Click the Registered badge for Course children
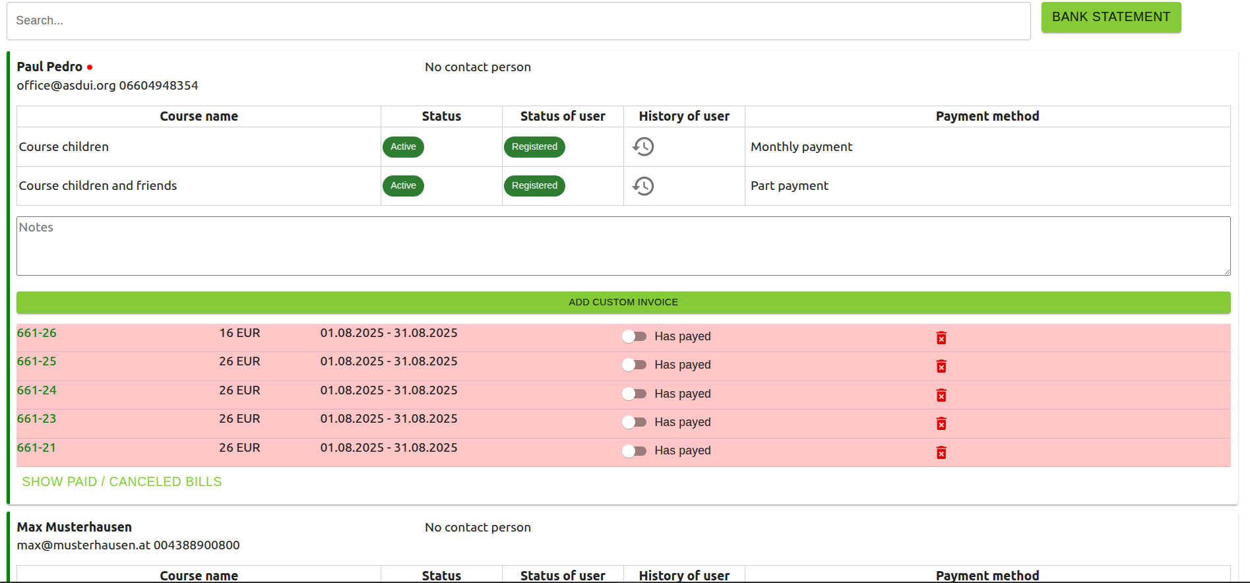The image size is (1250, 583). click(534, 146)
